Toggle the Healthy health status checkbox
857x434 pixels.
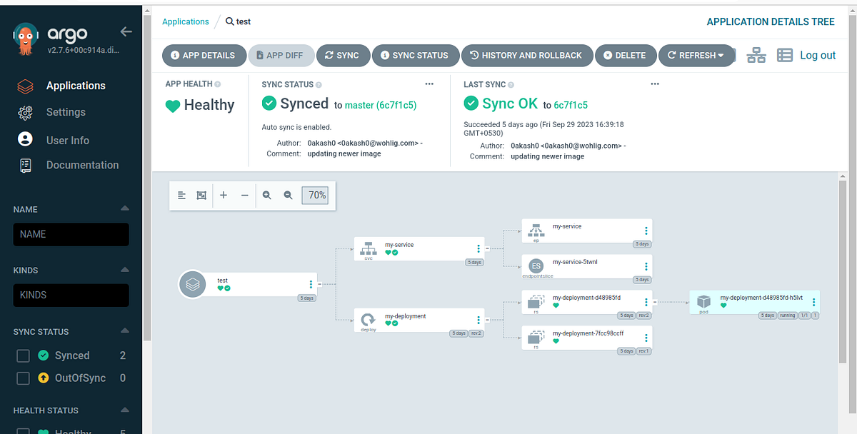point(22,431)
